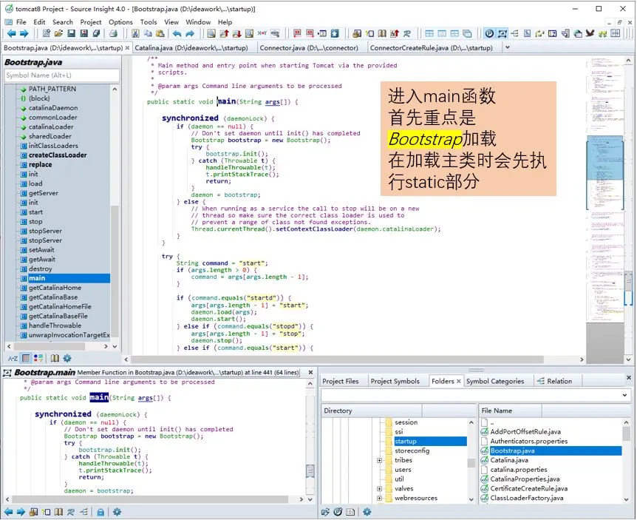The height and width of the screenshot is (520, 637).
Task: Click the Go Forward arrow in the main toolbar
Action: 24,34
